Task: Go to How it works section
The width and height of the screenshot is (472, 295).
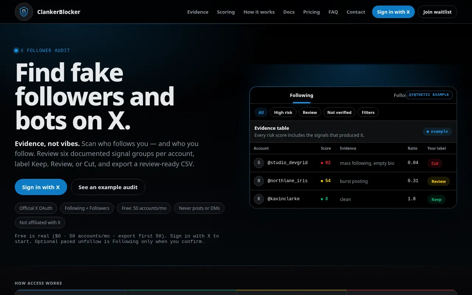Action: pos(259,12)
